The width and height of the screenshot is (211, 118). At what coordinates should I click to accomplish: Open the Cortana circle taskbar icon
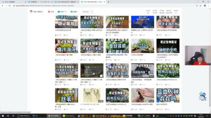(x=8, y=116)
